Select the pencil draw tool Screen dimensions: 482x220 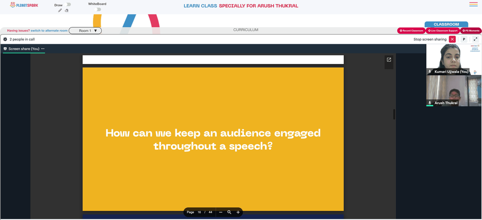(x=60, y=11)
